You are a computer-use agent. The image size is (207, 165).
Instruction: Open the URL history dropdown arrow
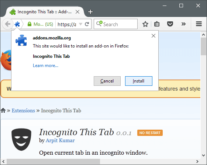click(80, 24)
